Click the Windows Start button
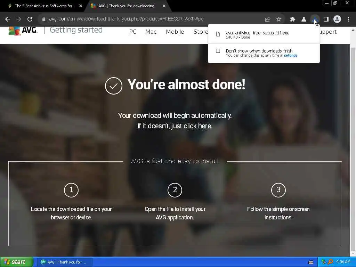This screenshot has height=267, width=356. coord(17,262)
